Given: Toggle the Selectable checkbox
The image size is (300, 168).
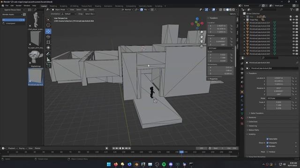Looking at the screenshot, I should [x=268, y=139].
